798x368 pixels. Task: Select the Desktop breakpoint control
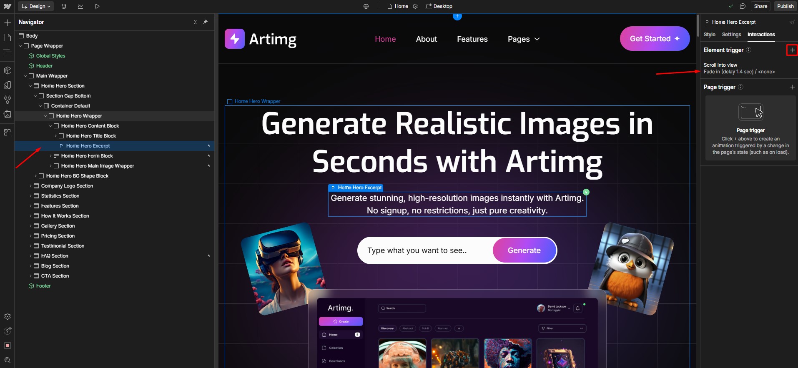tap(439, 6)
